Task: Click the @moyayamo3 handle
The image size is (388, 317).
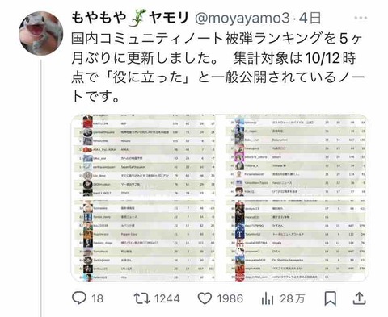Action: [x=242, y=19]
